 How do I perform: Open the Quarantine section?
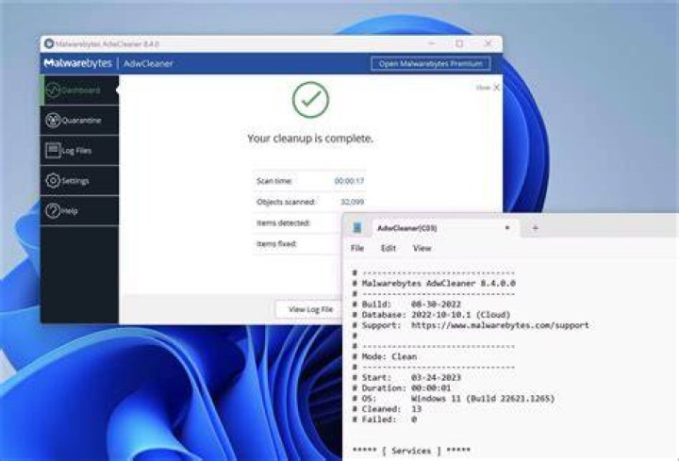pyautogui.click(x=79, y=121)
